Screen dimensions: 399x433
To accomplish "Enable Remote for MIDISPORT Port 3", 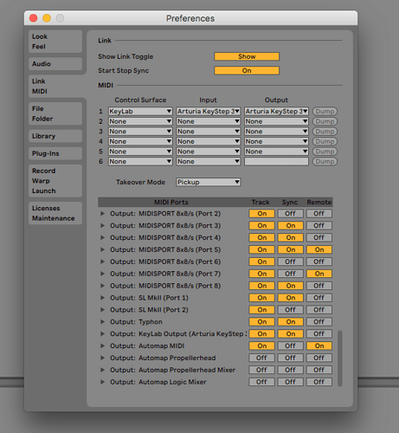I will (319, 225).
